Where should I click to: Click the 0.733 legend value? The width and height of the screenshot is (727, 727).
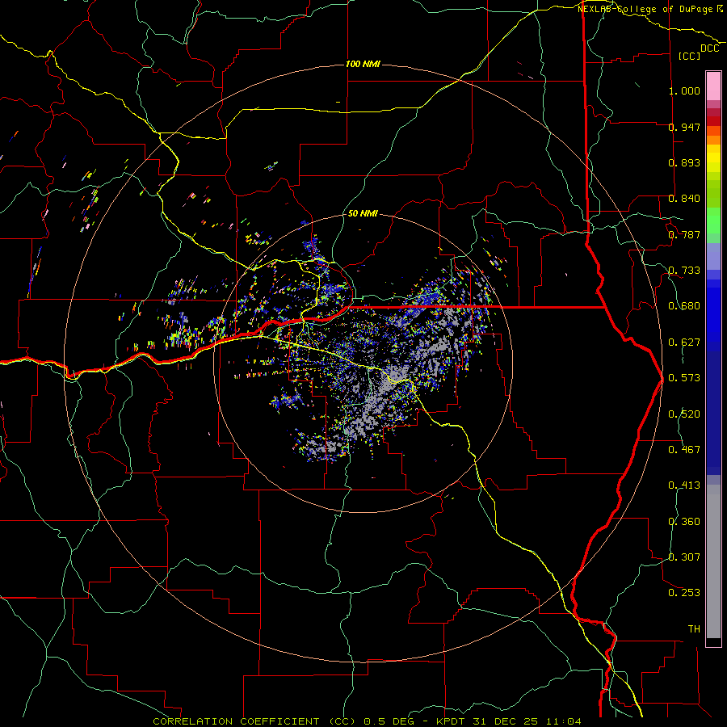click(684, 271)
